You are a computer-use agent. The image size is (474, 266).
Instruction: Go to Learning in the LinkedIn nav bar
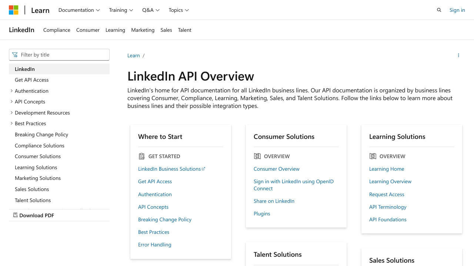tap(115, 30)
